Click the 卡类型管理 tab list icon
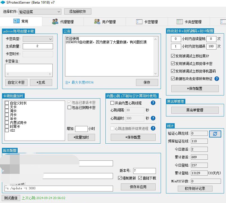Viewport: 226px width, 203px height. point(179,22)
